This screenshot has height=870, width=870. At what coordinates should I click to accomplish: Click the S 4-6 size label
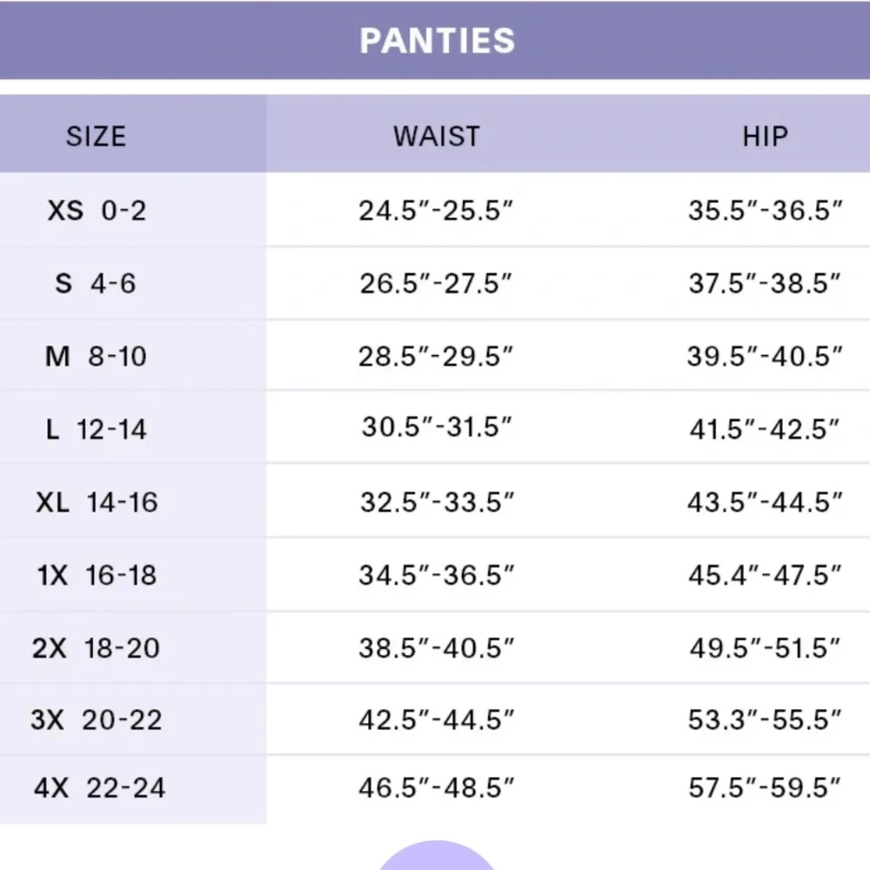pyautogui.click(x=96, y=283)
